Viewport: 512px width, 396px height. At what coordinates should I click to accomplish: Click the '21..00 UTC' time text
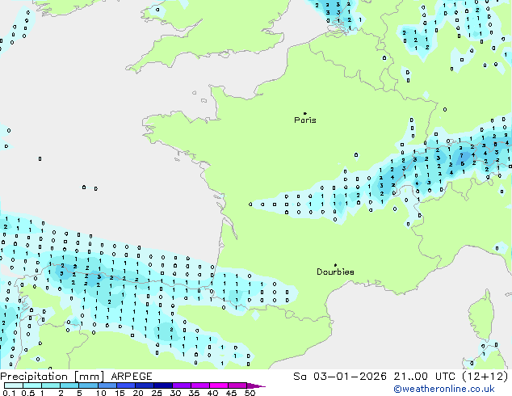pos(425,377)
